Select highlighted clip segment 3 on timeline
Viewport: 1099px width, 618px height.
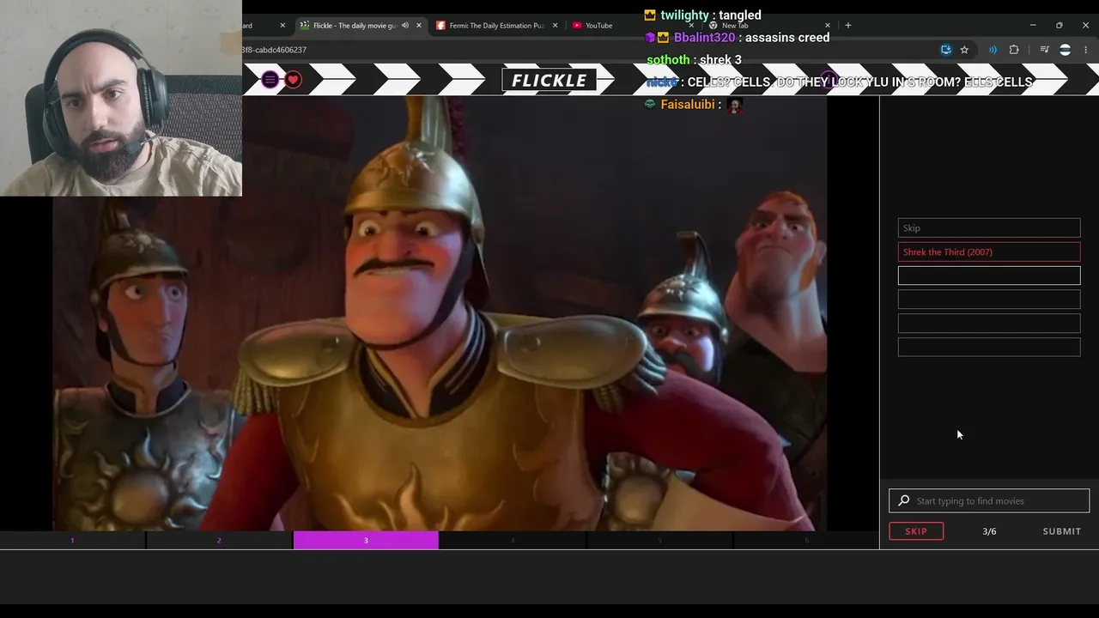pos(366,541)
